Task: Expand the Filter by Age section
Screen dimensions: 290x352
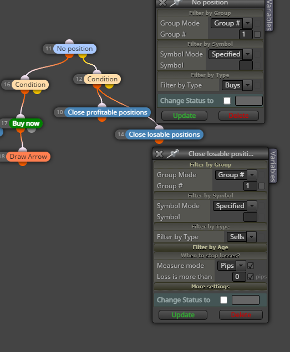Action: click(x=210, y=247)
